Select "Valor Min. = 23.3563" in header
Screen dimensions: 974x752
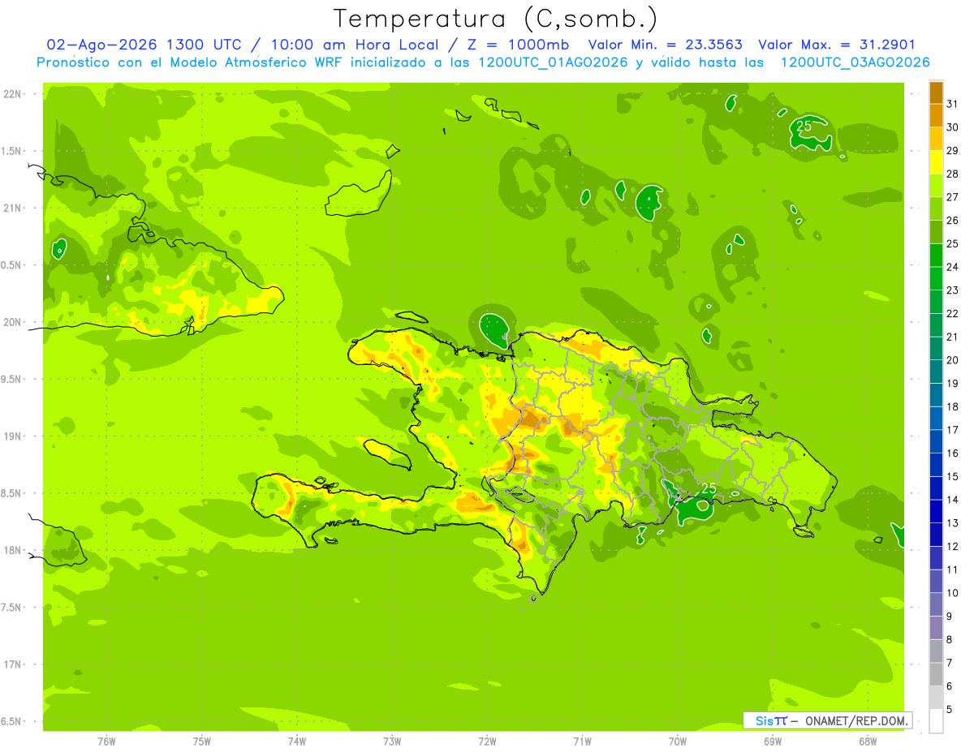pyautogui.click(x=665, y=45)
